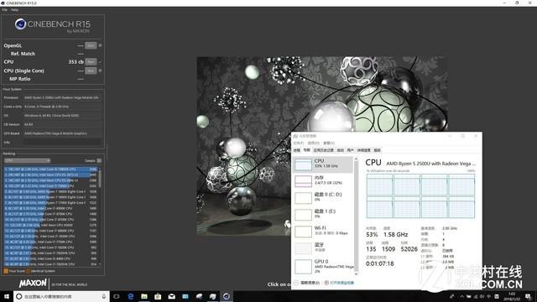Open File Explorer from the taskbar
This screenshot has width=537, height=302.
point(144,296)
